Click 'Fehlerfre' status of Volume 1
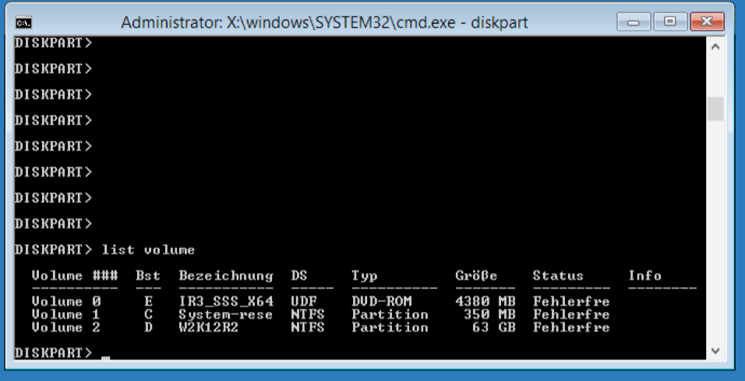The width and height of the screenshot is (745, 381). click(x=571, y=314)
